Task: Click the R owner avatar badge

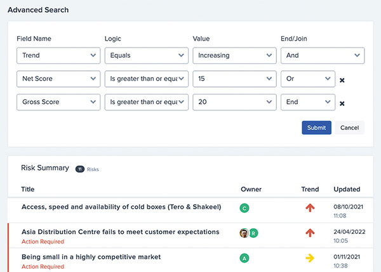Action: 253,233
